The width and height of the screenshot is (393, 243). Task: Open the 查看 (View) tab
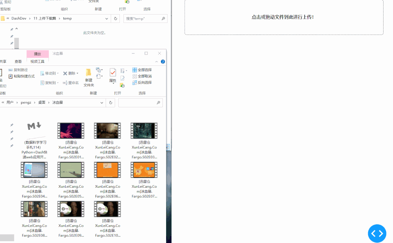[x=18, y=61]
